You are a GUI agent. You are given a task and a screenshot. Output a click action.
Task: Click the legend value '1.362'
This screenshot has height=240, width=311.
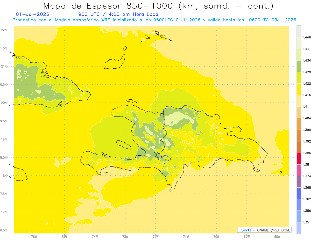[307, 199]
